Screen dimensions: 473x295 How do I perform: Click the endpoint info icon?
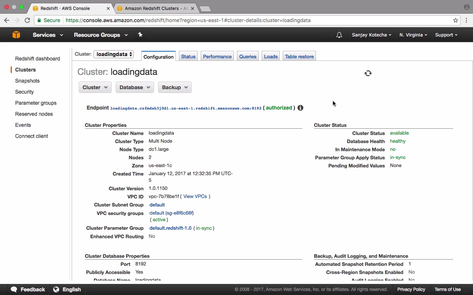click(300, 108)
